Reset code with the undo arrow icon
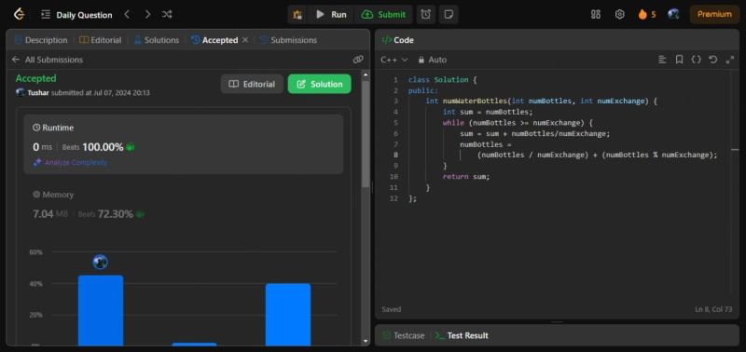 [712, 60]
